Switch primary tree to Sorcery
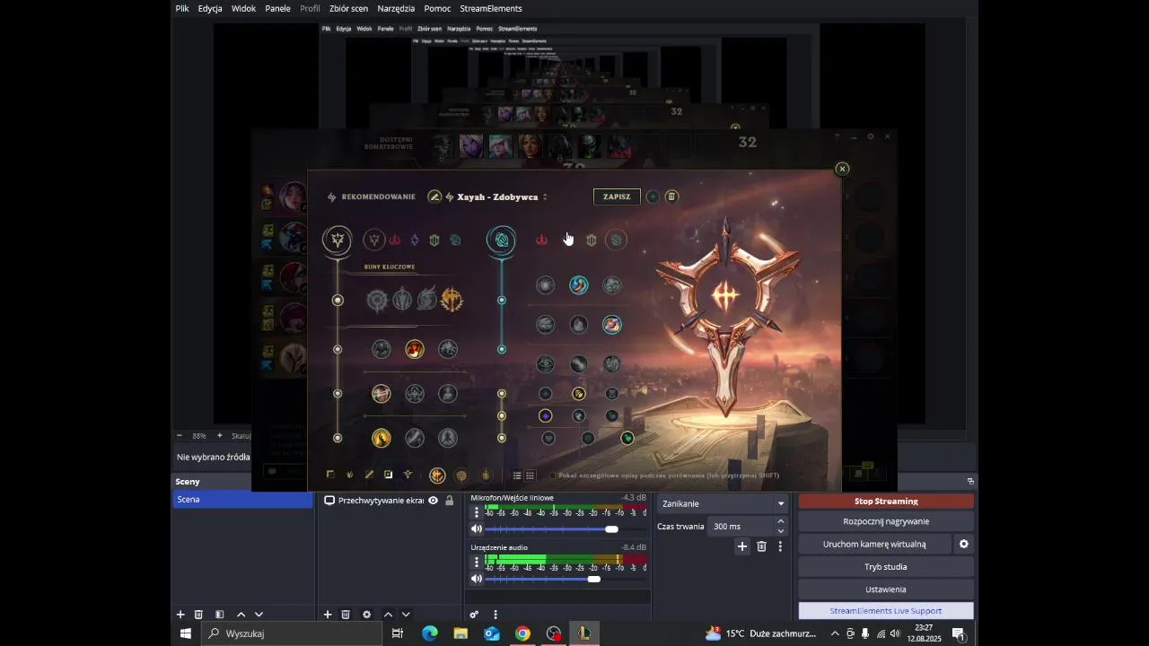 pos(415,240)
